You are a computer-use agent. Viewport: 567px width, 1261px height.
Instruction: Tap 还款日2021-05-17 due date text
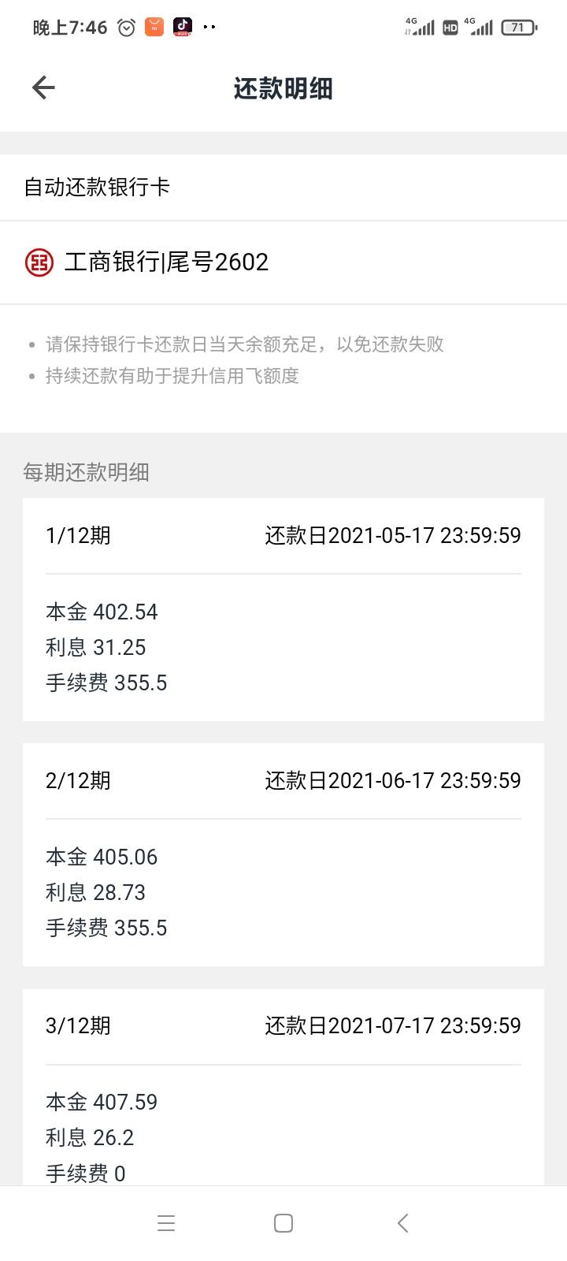point(393,536)
